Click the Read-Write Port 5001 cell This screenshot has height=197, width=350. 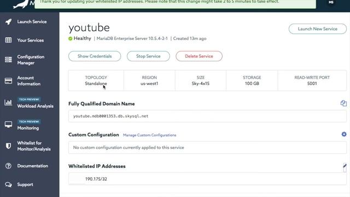[x=312, y=80]
